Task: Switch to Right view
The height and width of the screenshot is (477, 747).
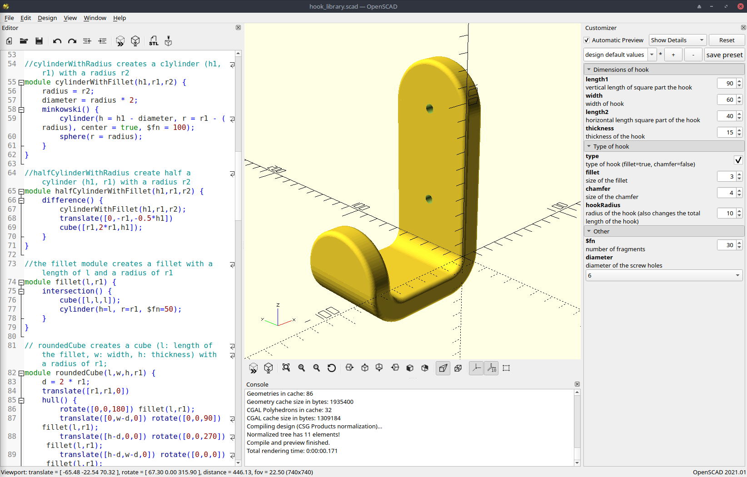Action: click(x=349, y=368)
